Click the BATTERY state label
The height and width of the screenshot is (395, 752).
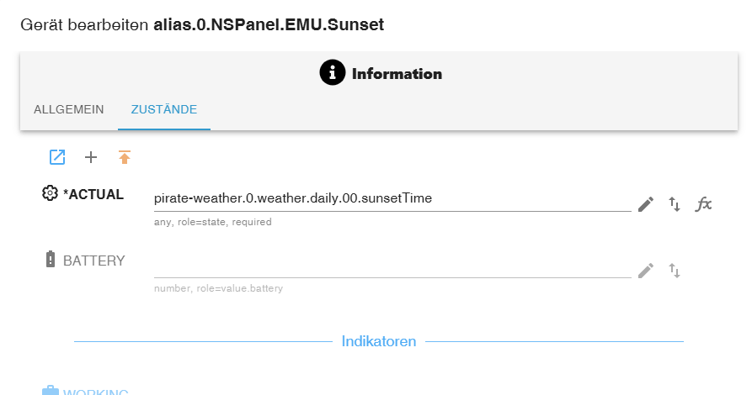tap(94, 261)
